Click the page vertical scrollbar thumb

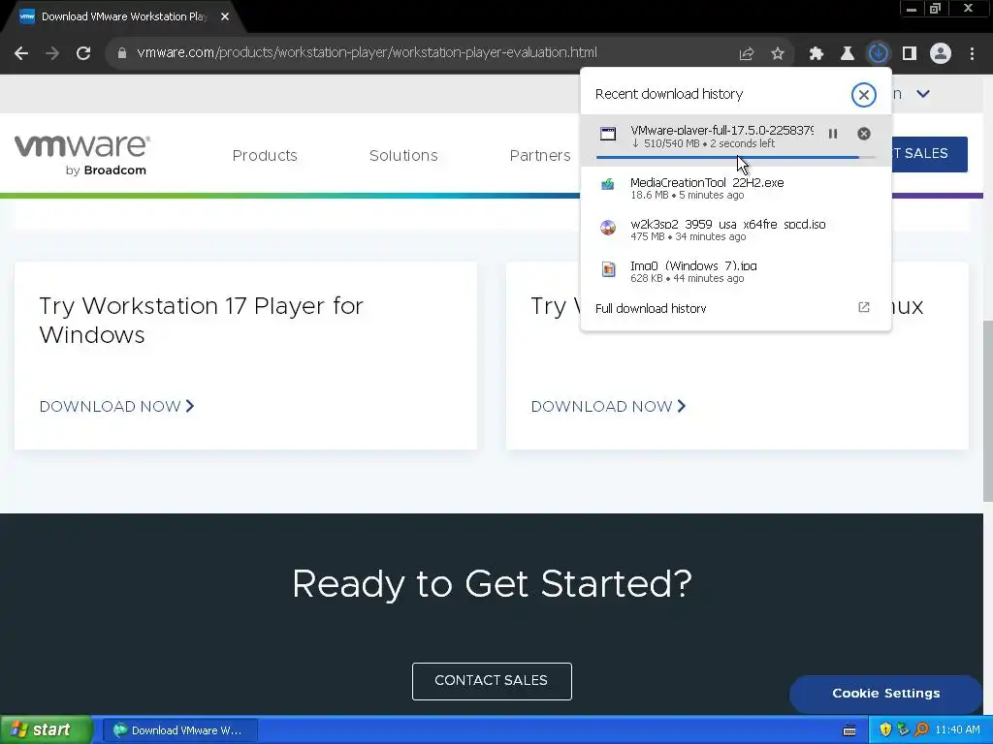[987, 411]
